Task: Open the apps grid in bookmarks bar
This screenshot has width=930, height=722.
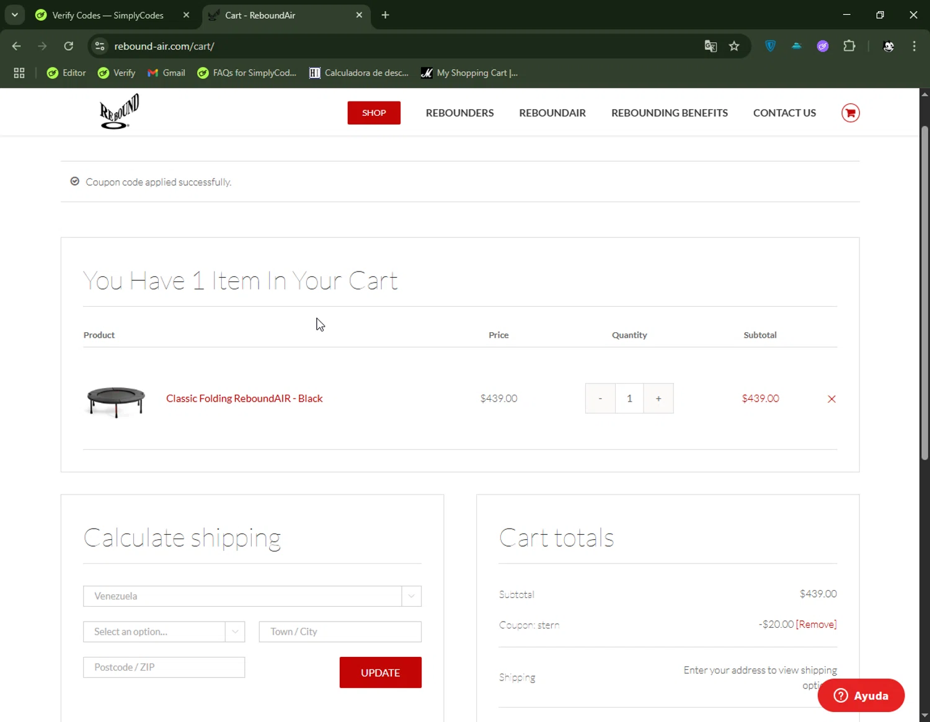Action: pos(19,73)
